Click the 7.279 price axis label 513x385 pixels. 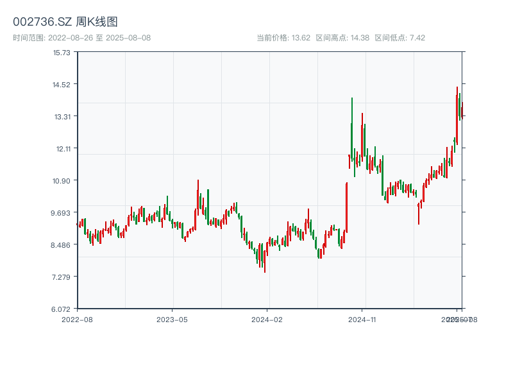click(62, 277)
